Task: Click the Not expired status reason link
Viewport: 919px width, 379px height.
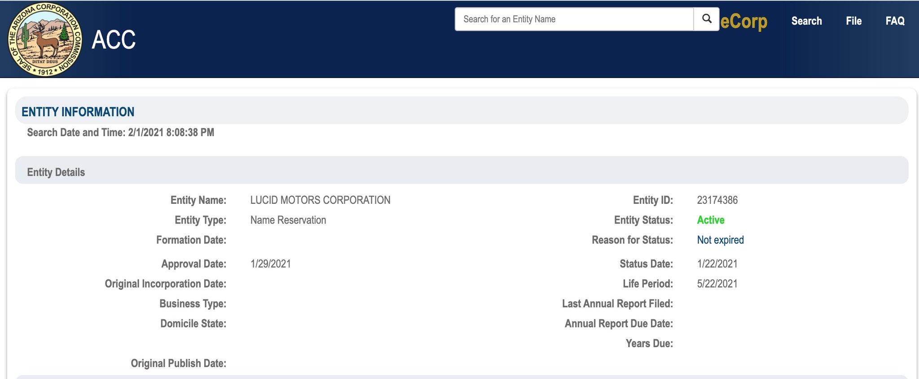Action: pyautogui.click(x=720, y=240)
